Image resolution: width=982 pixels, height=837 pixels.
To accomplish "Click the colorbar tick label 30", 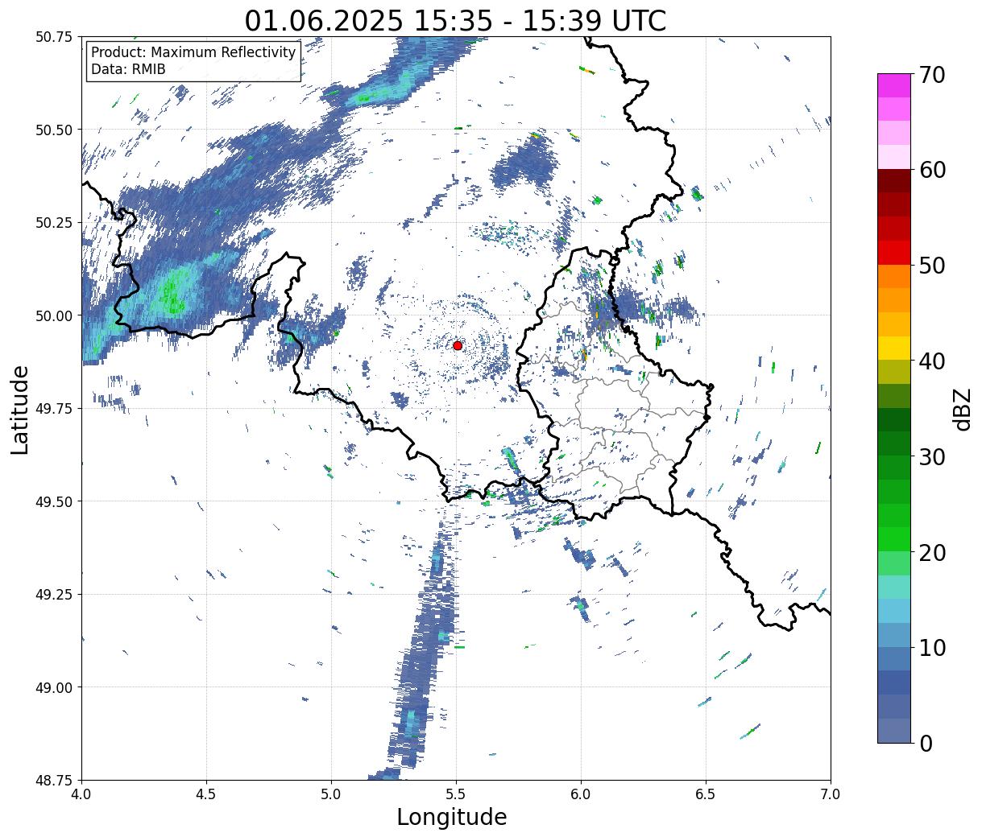I will pyautogui.click(x=931, y=456).
